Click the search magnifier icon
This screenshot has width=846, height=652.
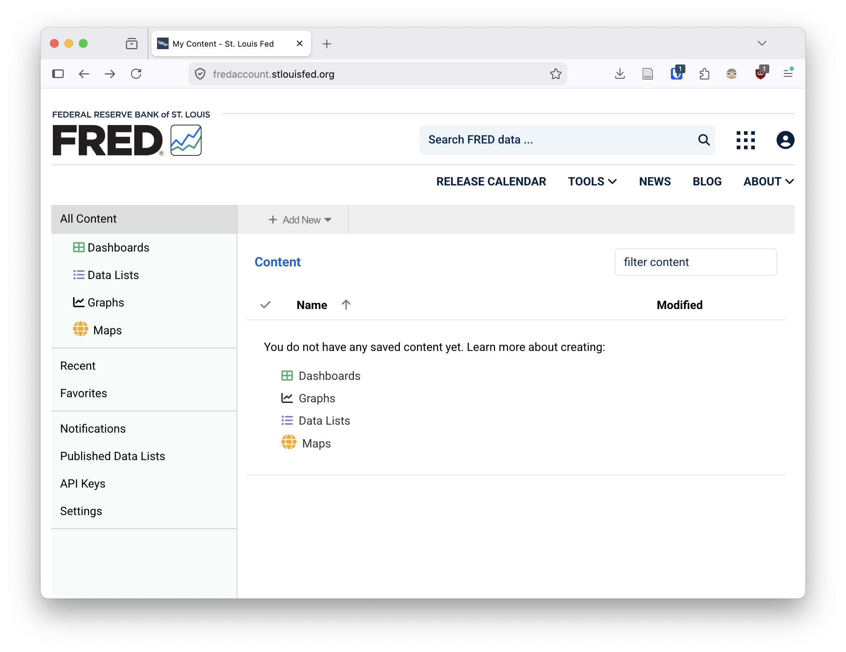(703, 140)
